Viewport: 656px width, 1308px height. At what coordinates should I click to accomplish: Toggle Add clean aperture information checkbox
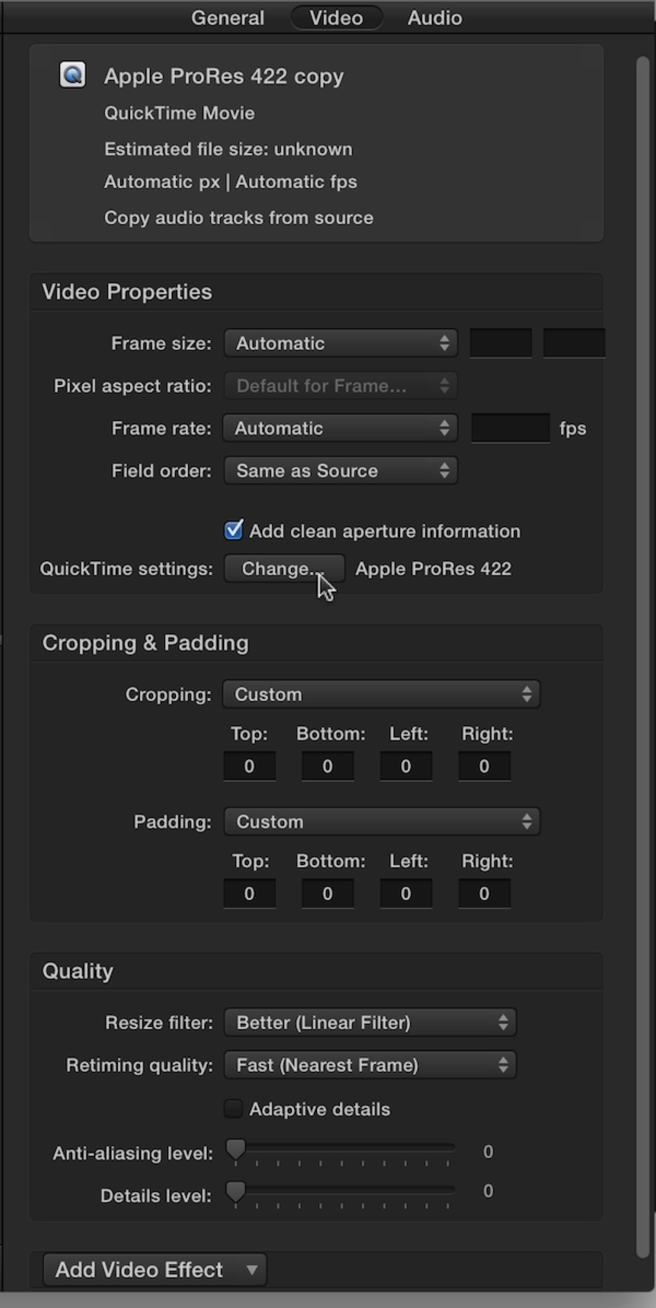tap(234, 531)
